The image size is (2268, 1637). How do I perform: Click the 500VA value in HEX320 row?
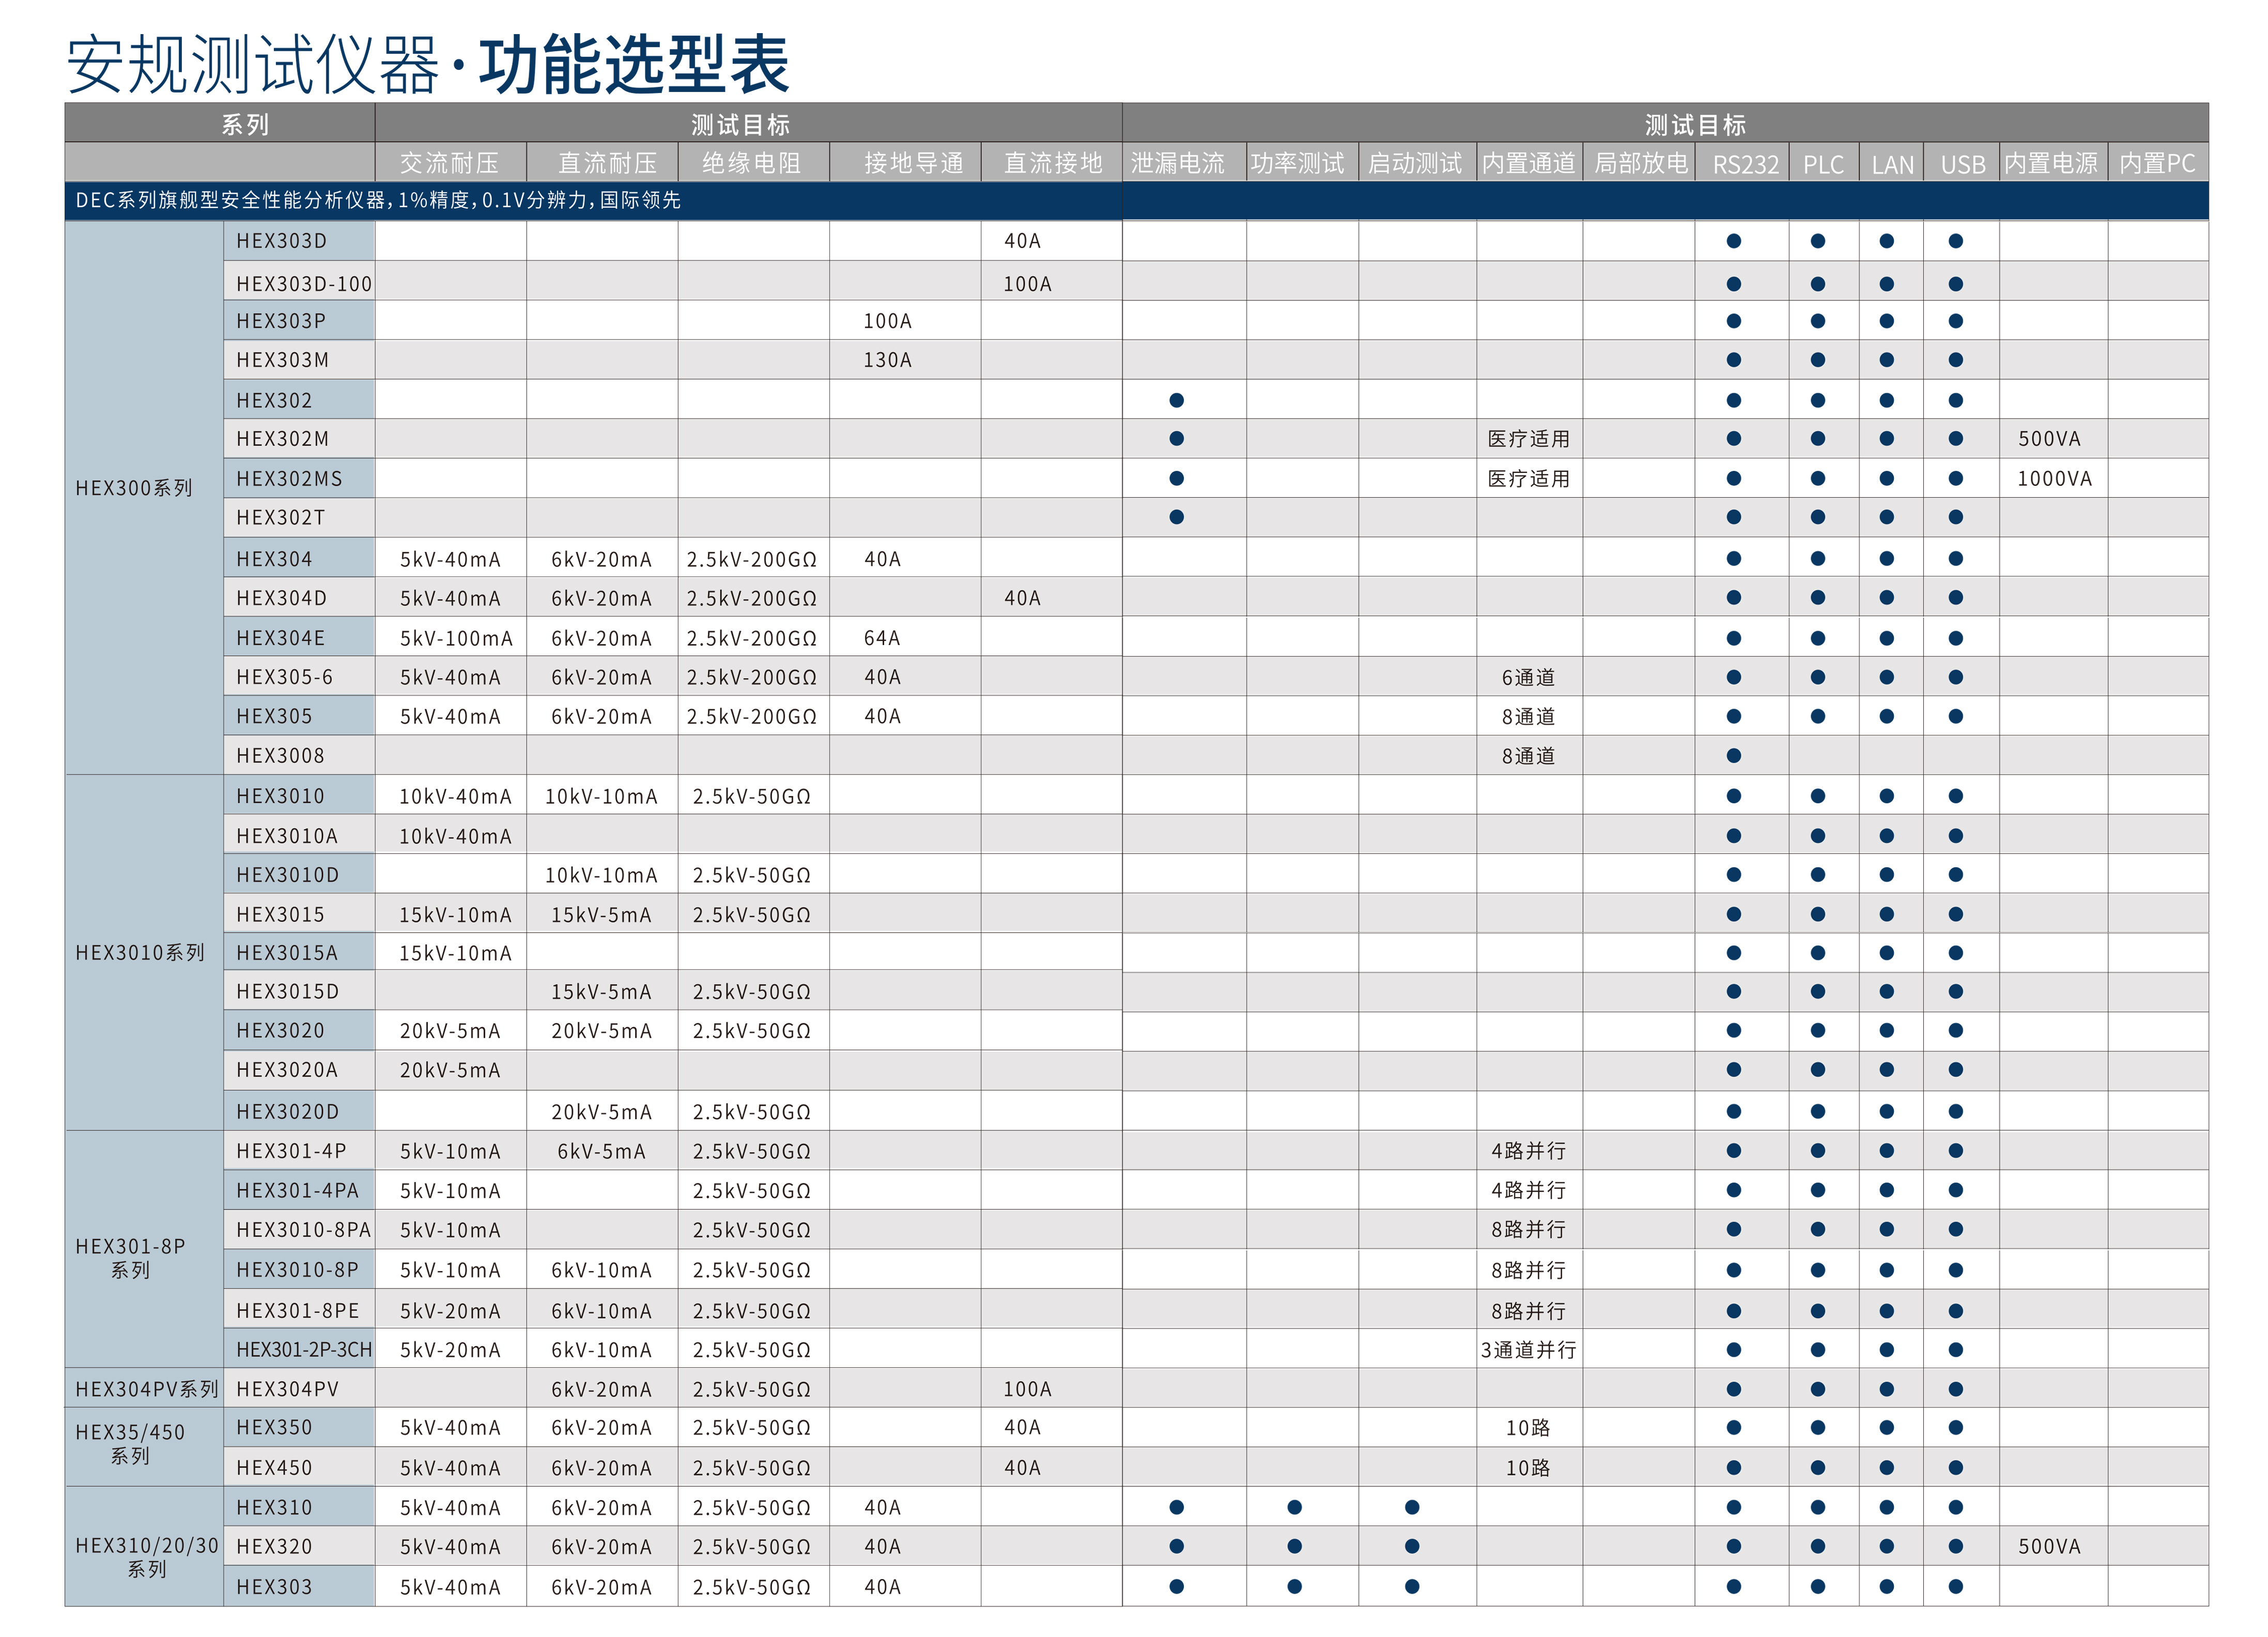(x=2049, y=1547)
